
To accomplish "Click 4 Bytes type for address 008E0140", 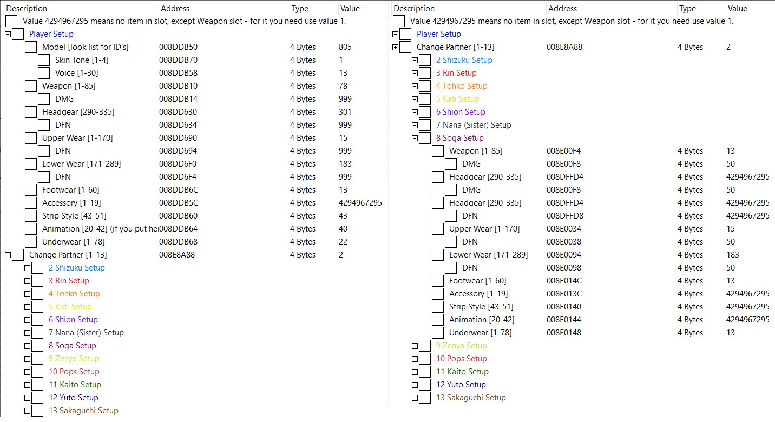I will click(690, 307).
